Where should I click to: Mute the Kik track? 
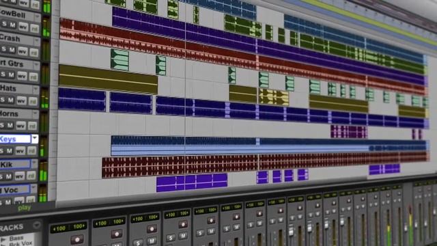[x=10, y=176]
